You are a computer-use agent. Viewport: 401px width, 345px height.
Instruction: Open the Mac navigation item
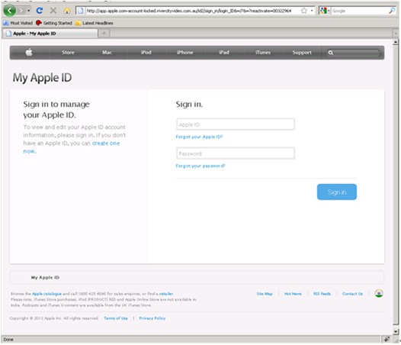(107, 53)
